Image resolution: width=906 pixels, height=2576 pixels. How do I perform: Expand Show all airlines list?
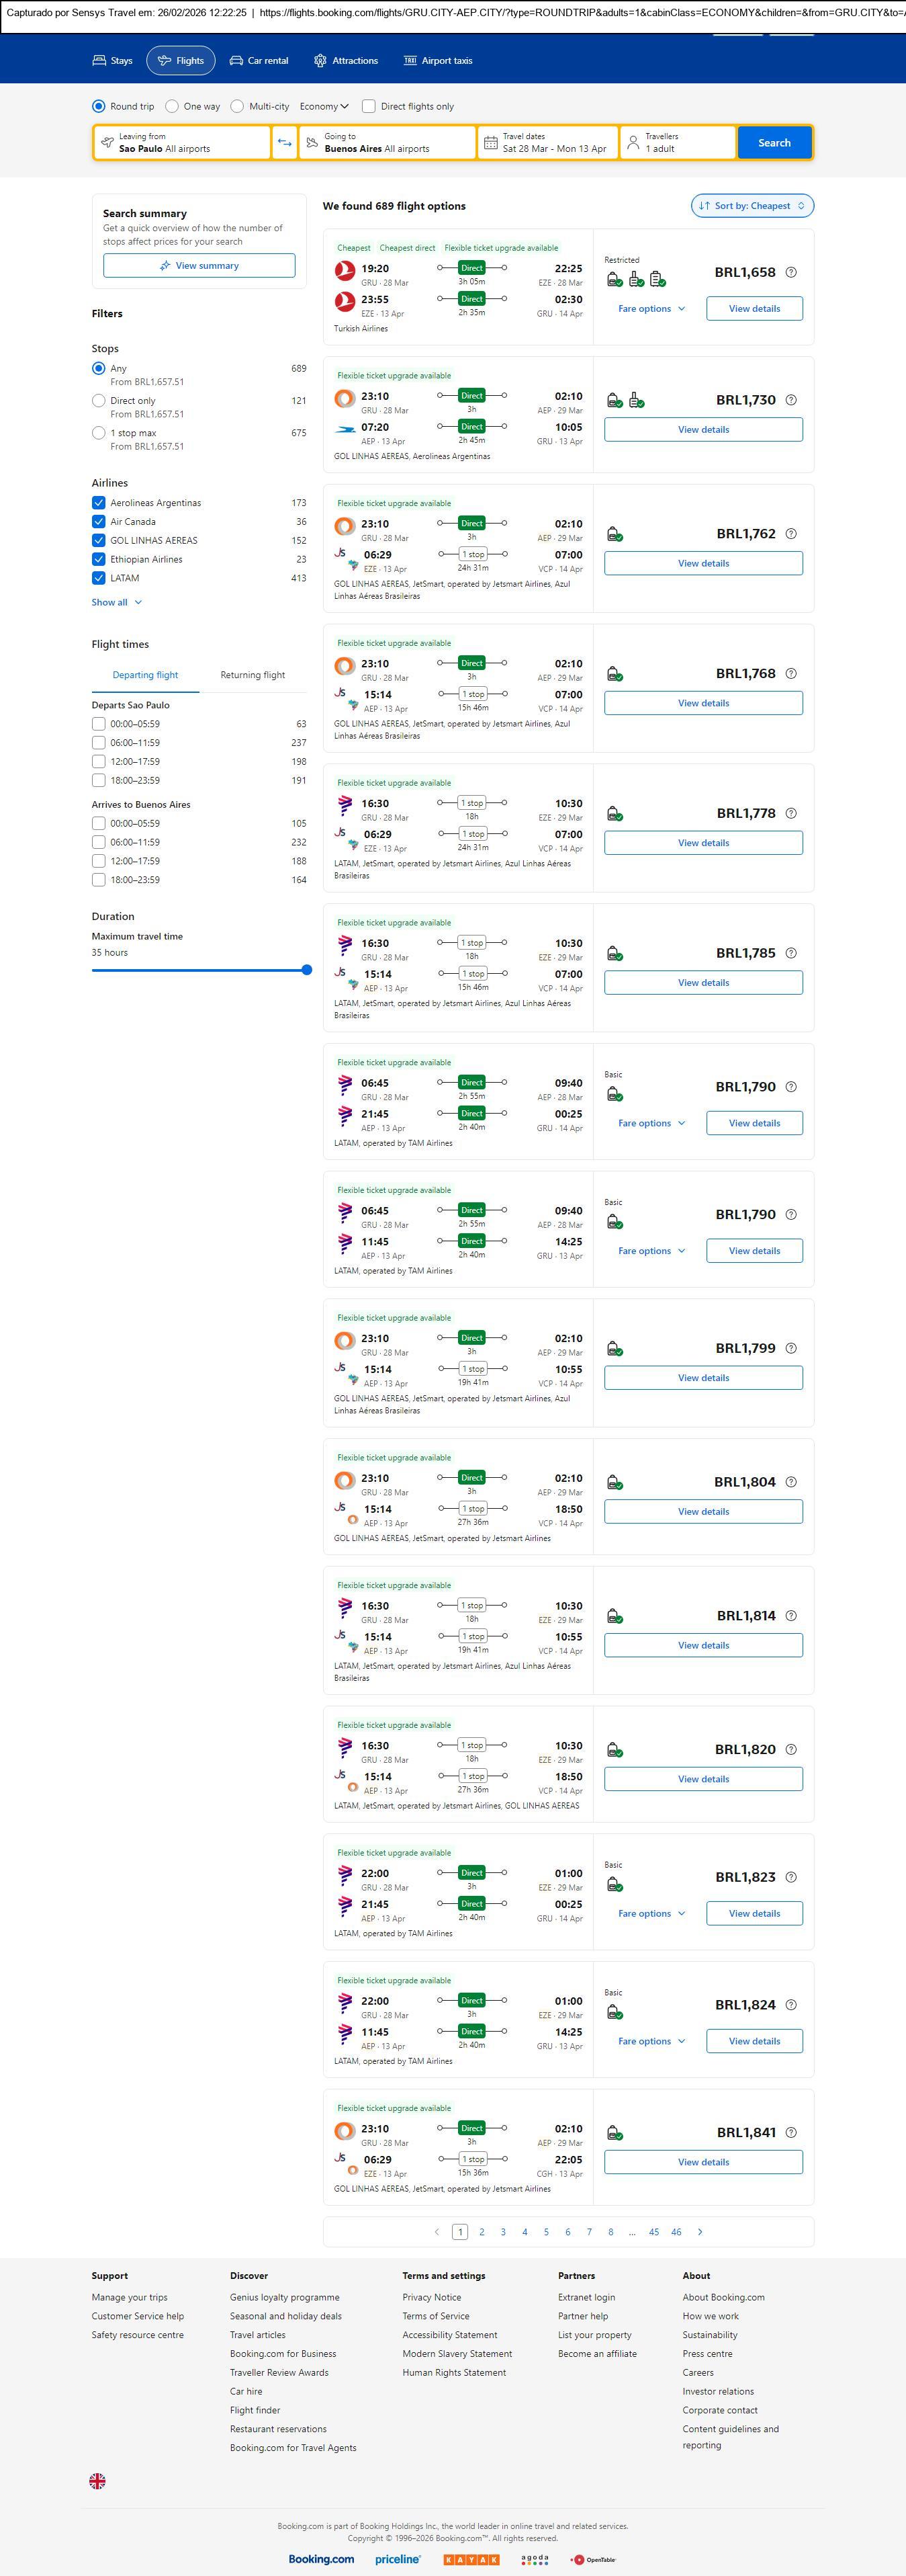[117, 602]
